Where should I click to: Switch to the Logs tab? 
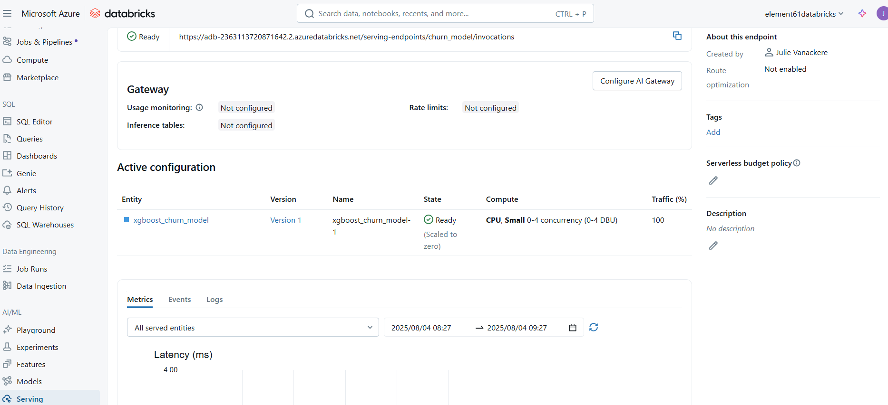click(x=215, y=300)
